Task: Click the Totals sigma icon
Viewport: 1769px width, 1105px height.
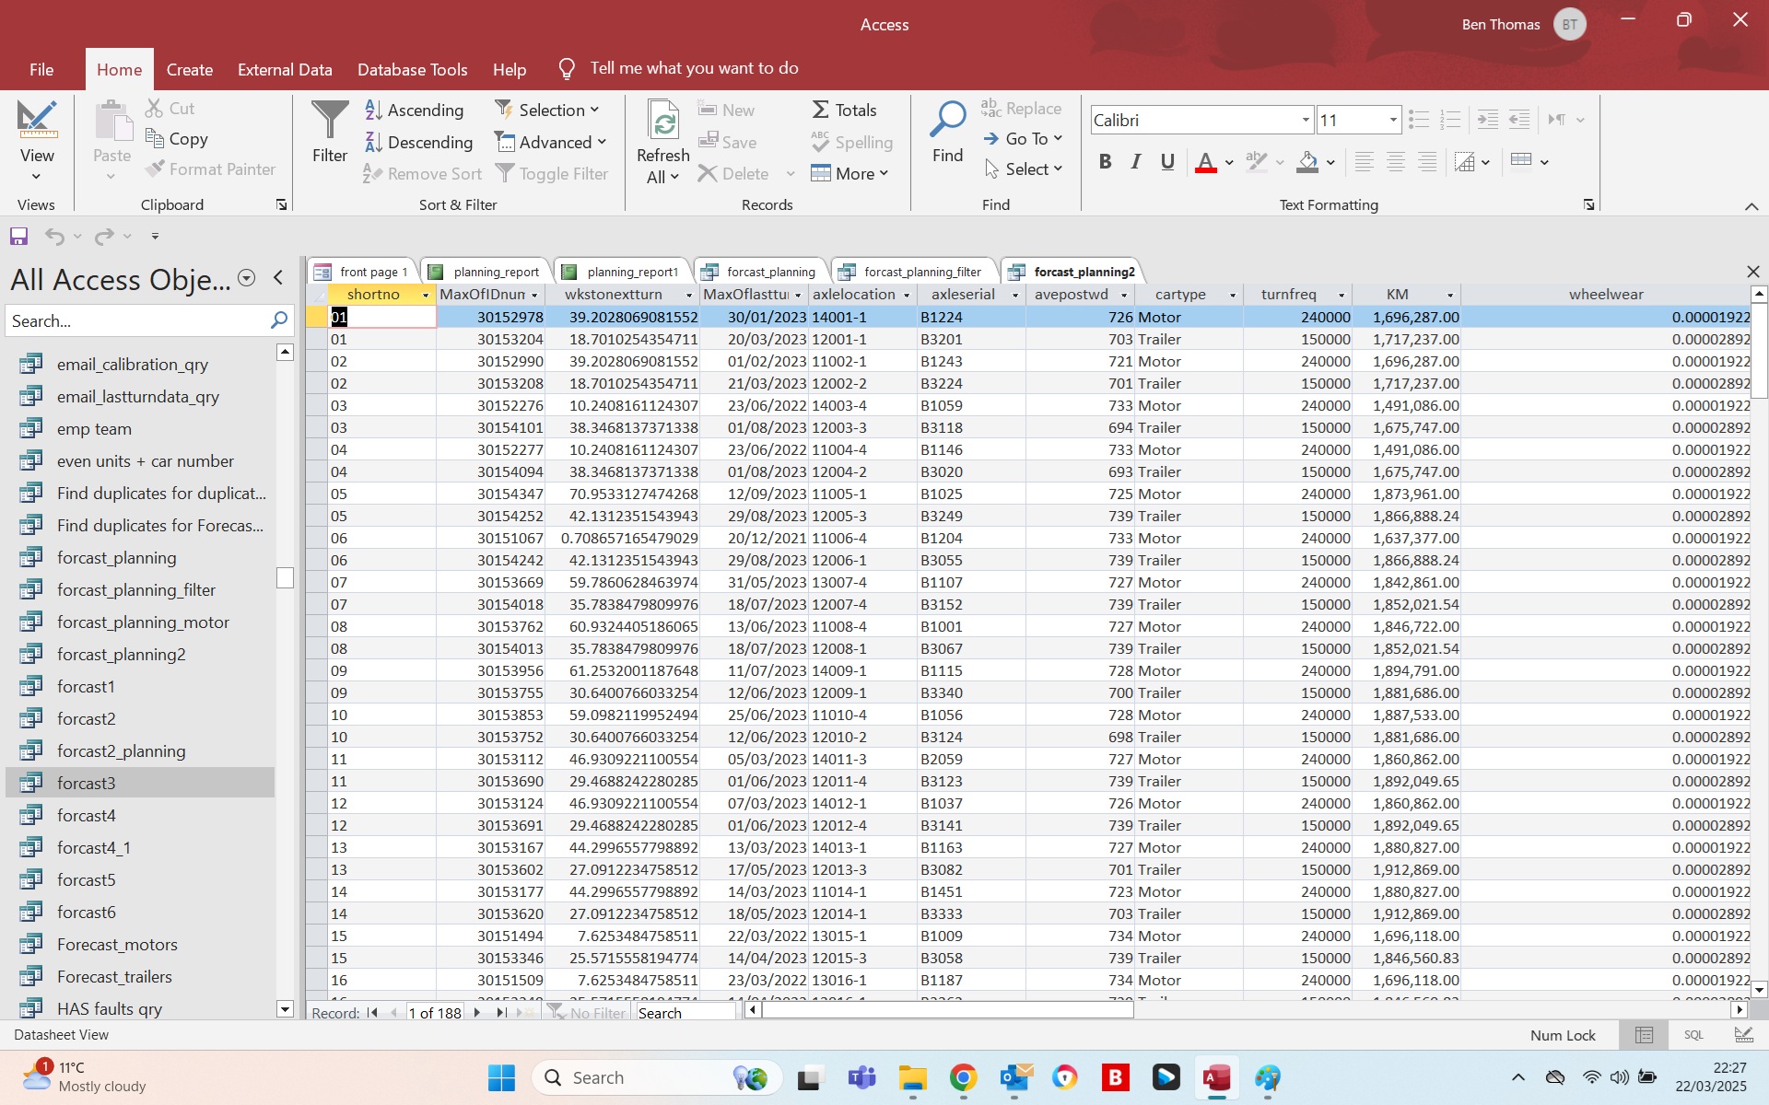Action: (x=820, y=110)
